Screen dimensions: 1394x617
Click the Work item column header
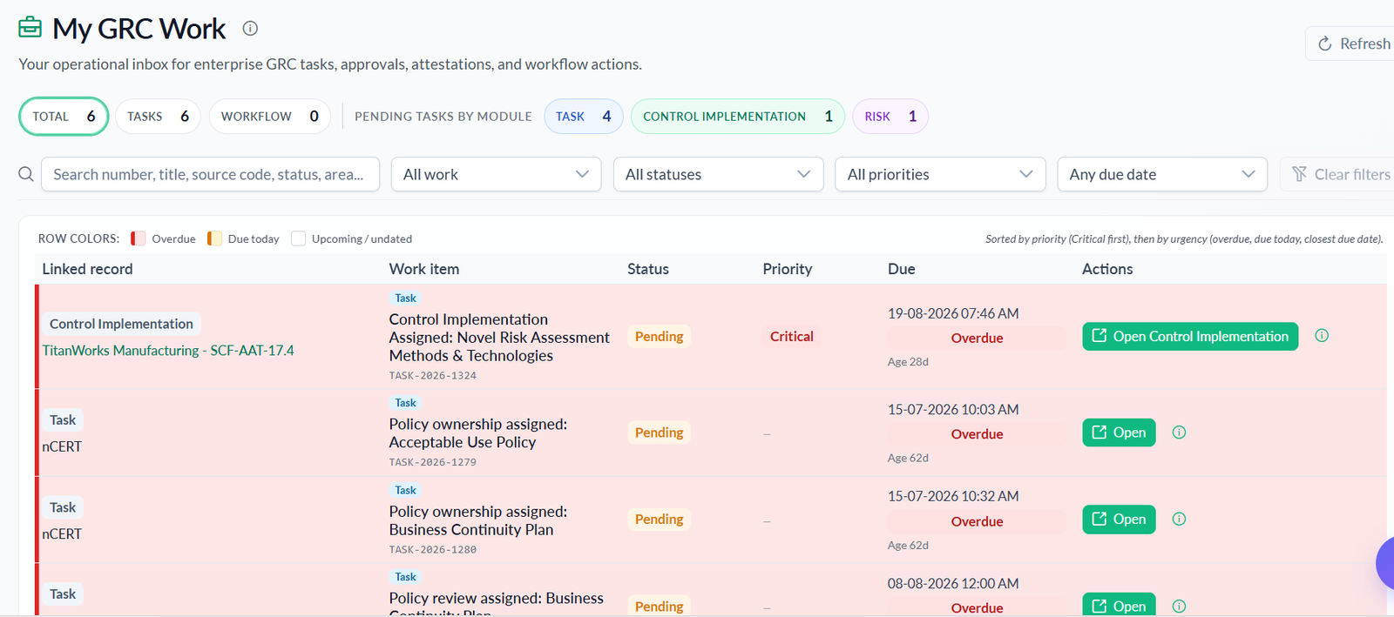click(423, 269)
